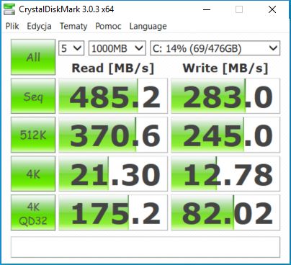Select the 512K read value 370.6
The image size is (291, 265).
[x=113, y=135]
